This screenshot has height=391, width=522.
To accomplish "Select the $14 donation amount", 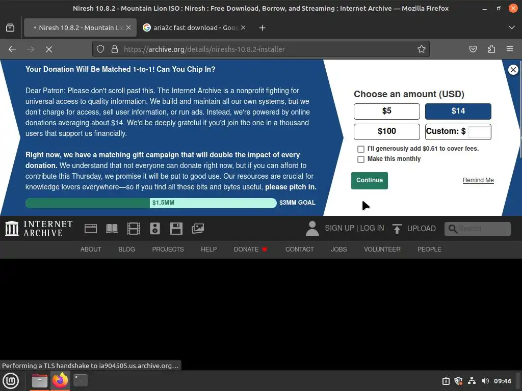I will pos(458,111).
